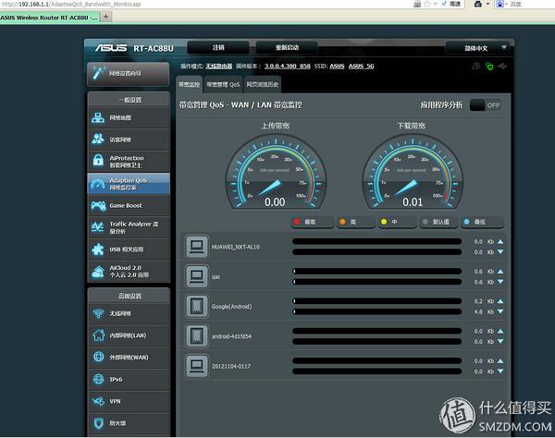Click the Google(Android) device icon
The width and height of the screenshot is (555, 438).
point(195,306)
